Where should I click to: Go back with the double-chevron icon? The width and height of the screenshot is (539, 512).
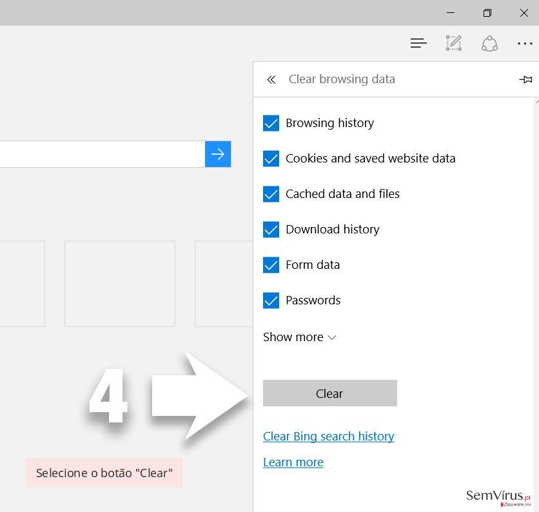[271, 80]
